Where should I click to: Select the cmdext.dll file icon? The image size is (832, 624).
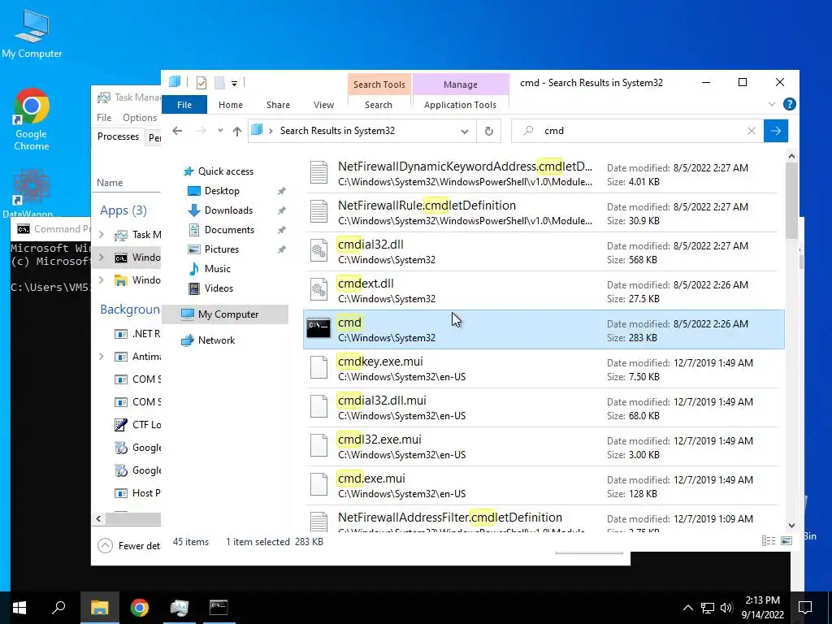(x=318, y=290)
